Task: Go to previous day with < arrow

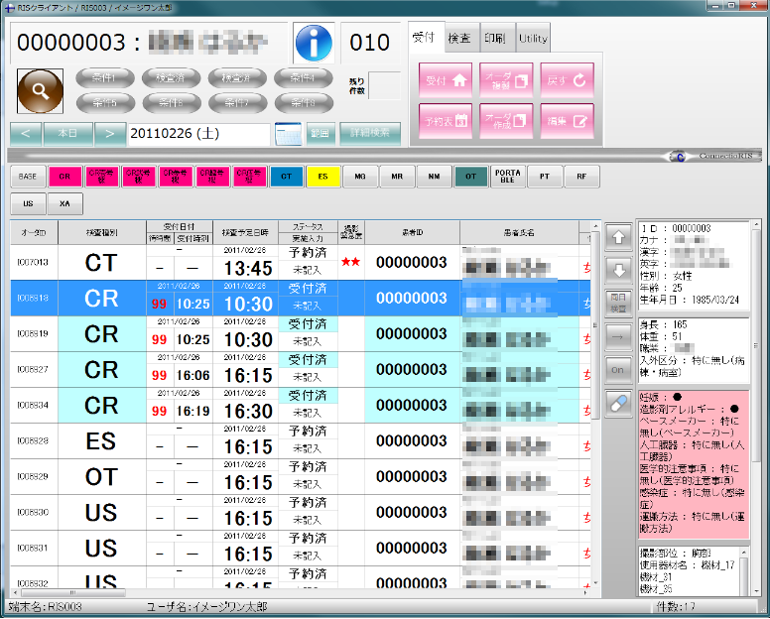Action: point(26,133)
